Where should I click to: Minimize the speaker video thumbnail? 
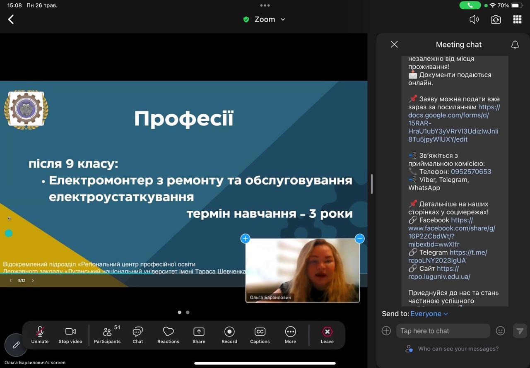[x=360, y=238]
